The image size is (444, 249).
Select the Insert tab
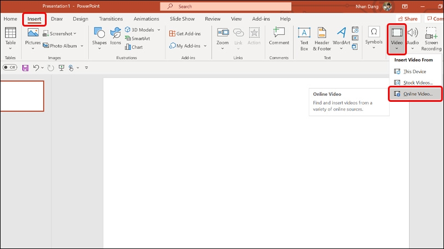click(34, 19)
